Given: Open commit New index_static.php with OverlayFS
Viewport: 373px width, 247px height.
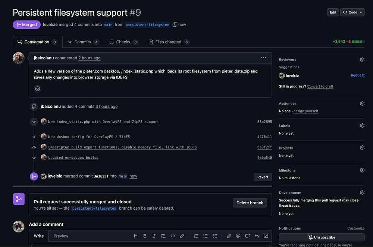Looking at the screenshot, I should click(x=103, y=121).
